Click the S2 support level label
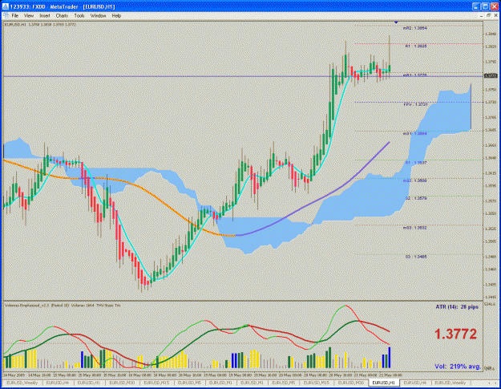The width and height of the screenshot is (501, 389). point(416,198)
